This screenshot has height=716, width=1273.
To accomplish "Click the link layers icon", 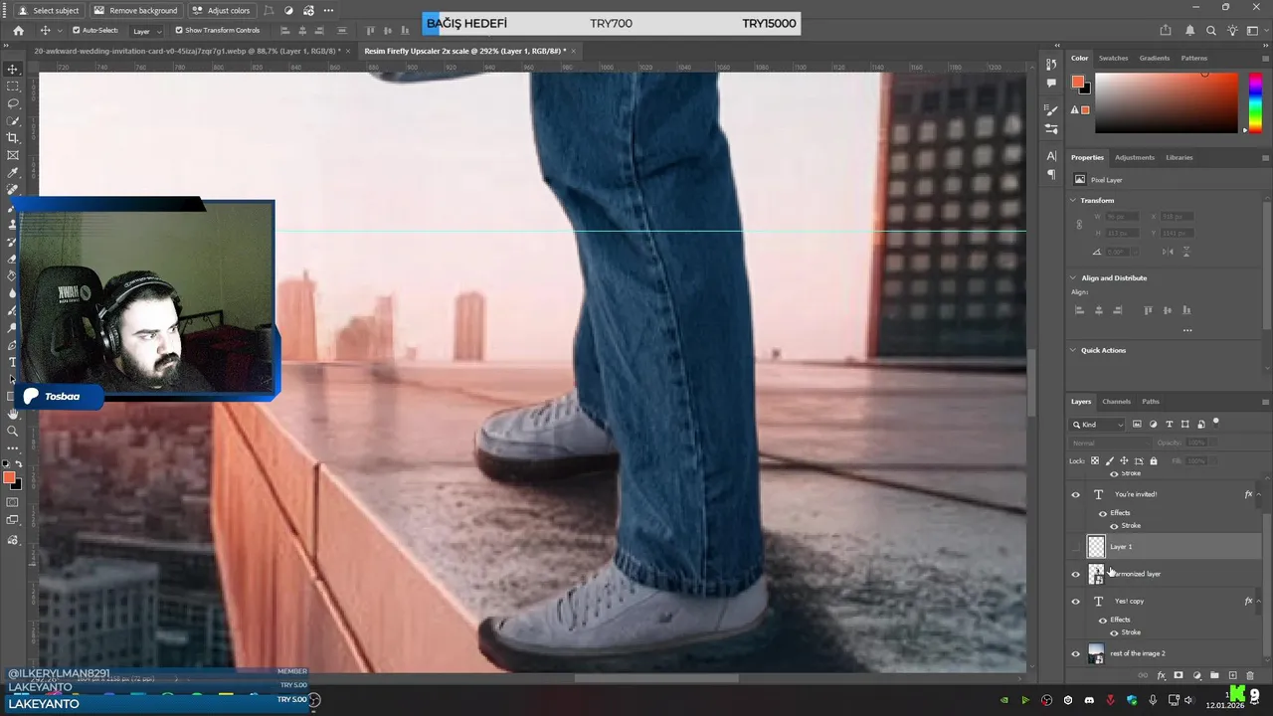I will click(1143, 676).
